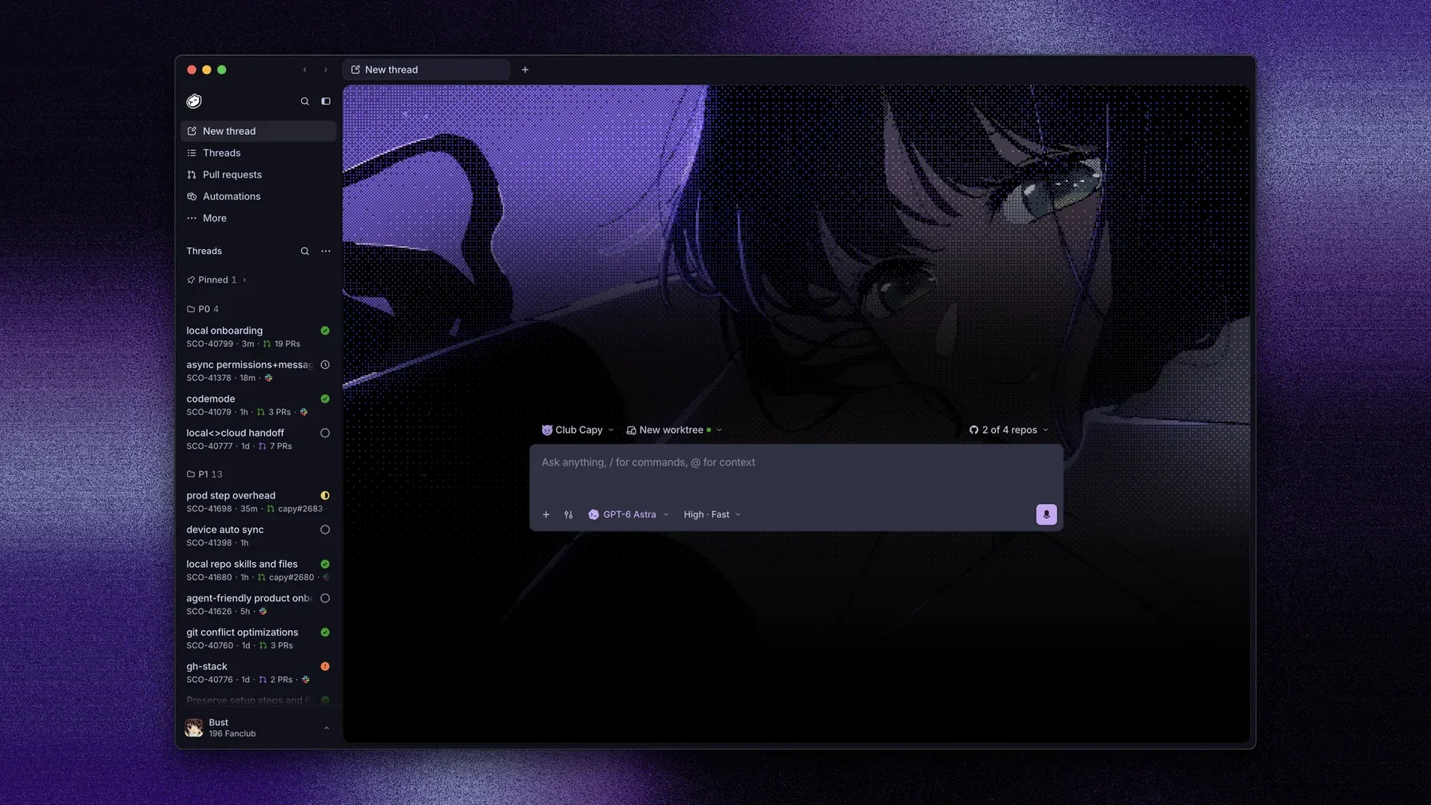
Task: Collapse the P0 folder group
Action: tap(203, 309)
